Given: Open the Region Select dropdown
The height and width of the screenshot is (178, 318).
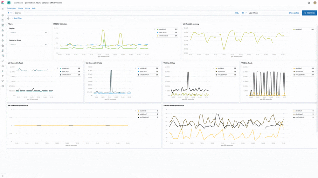Looking at the screenshot, I should [29, 33].
